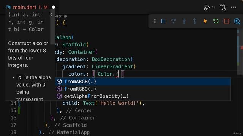Select the fromRGBO(…) suggestion
Screen dimensions: 243x136
point(143,89)
